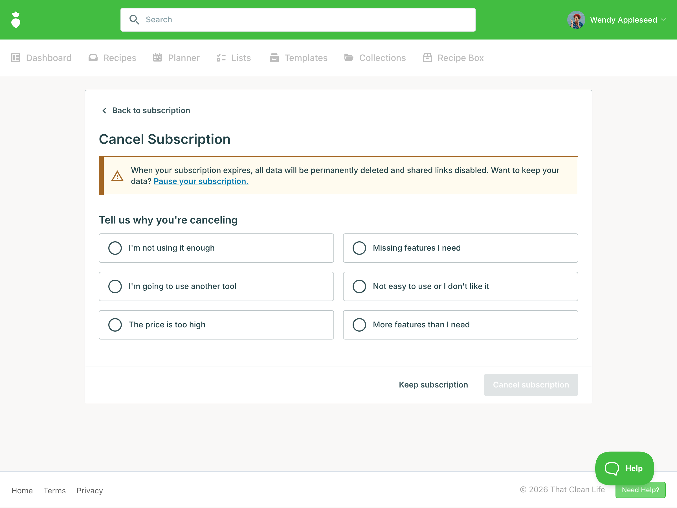Click the Recipe Box icon
Viewport: 677px width, 508px height.
pos(427,58)
